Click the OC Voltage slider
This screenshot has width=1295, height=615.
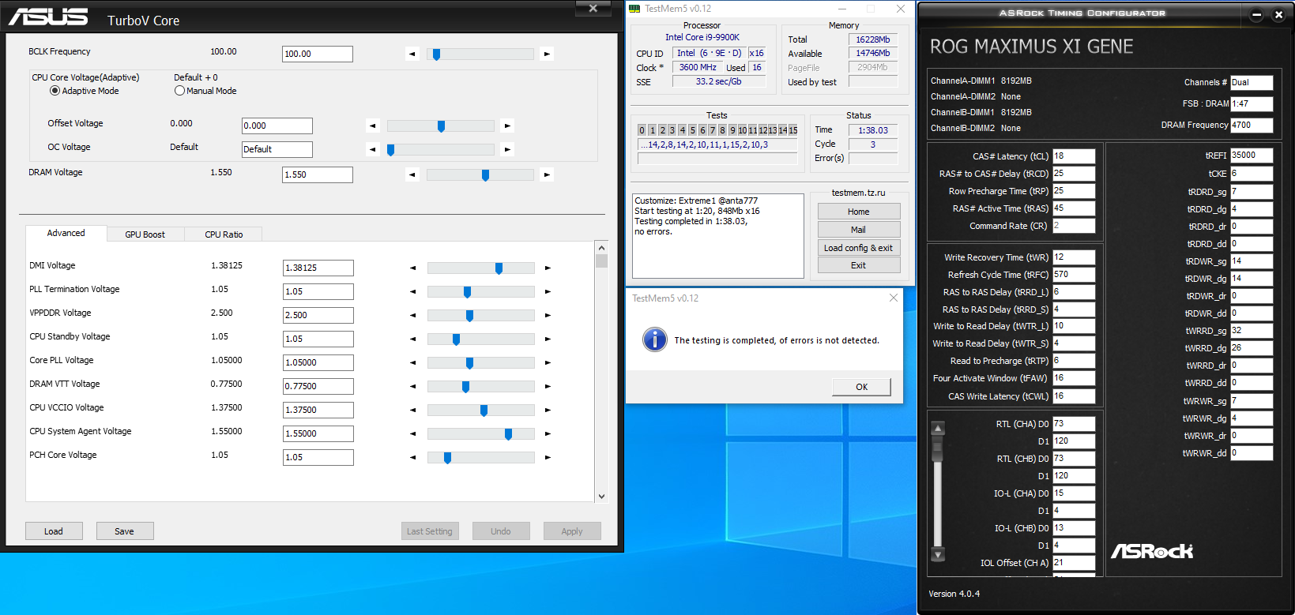(x=441, y=149)
